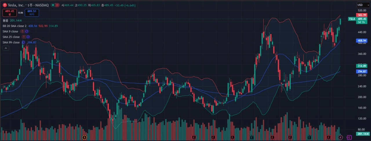Select the BB 20 SMA close indicator legend

tap(14, 26)
